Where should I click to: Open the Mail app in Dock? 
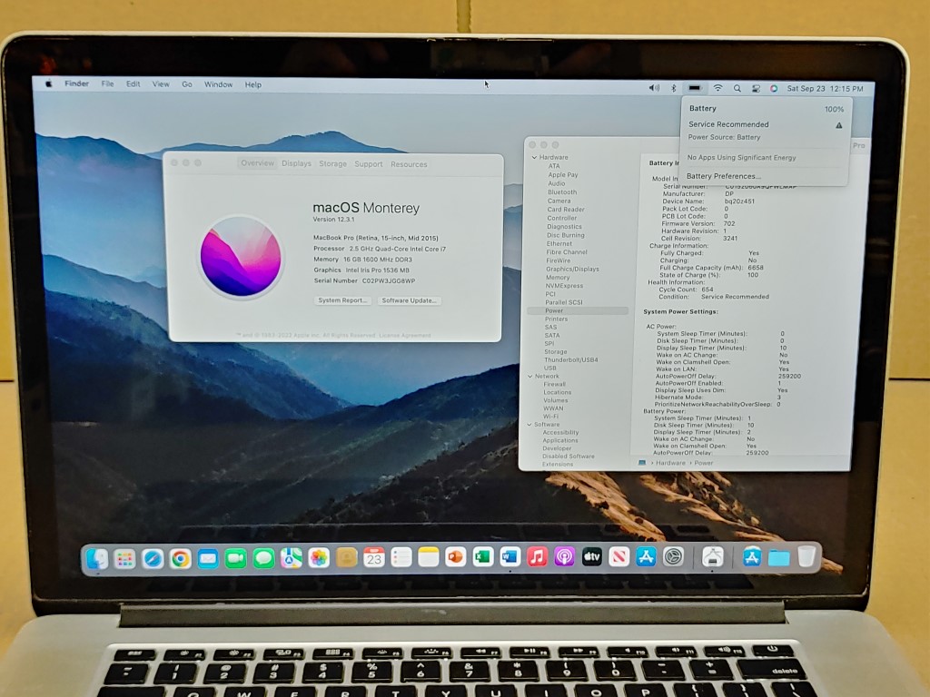tap(208, 558)
